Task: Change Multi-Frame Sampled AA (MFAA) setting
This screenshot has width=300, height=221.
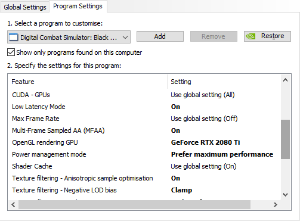Action: [175, 130]
